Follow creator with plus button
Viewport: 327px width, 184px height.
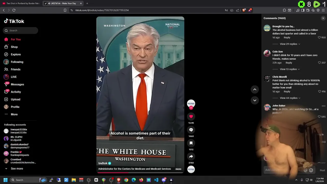click(191, 108)
